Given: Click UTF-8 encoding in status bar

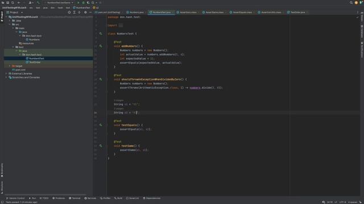Looking at the screenshot, I should (x=342, y=202).
